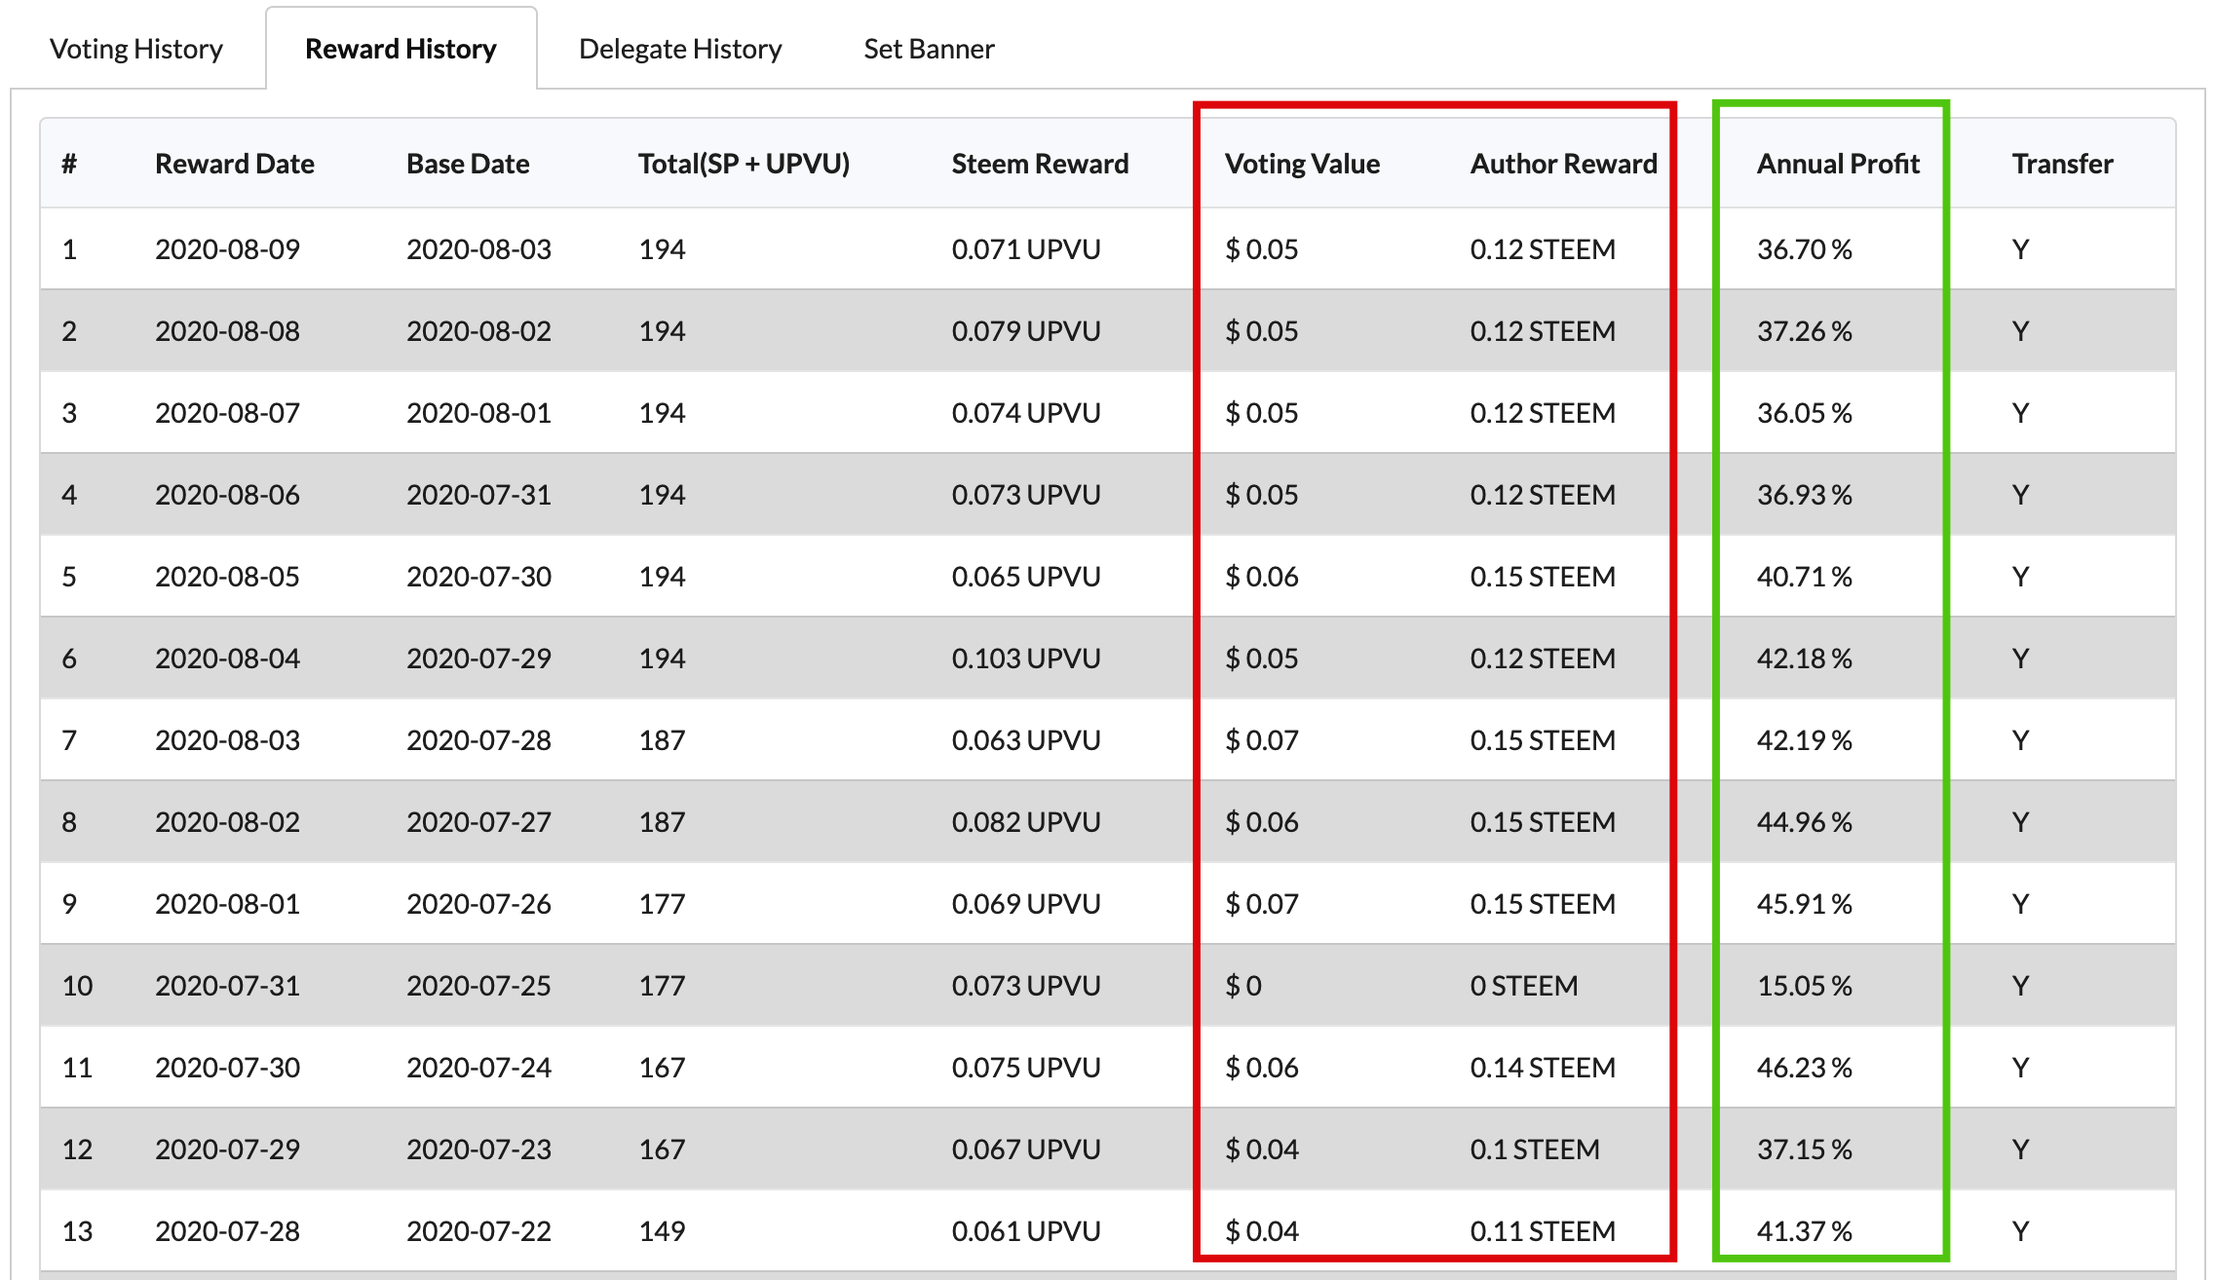Click the 40.71 % annual profit cell
The width and height of the screenshot is (2216, 1280).
click(x=1804, y=577)
